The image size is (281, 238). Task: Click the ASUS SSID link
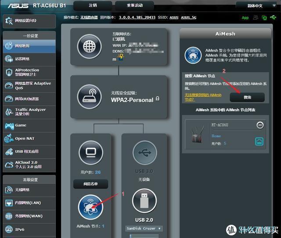point(174,18)
